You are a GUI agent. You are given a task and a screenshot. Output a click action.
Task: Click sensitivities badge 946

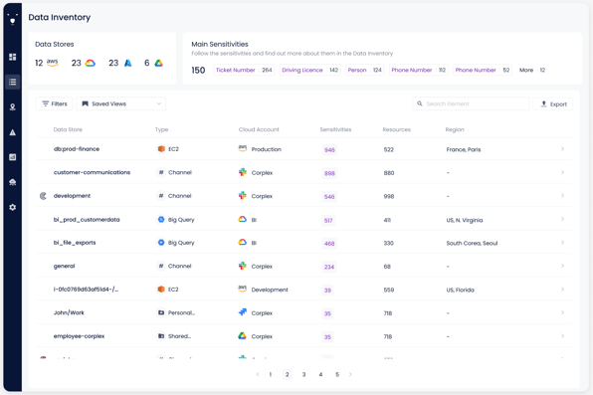coord(329,150)
